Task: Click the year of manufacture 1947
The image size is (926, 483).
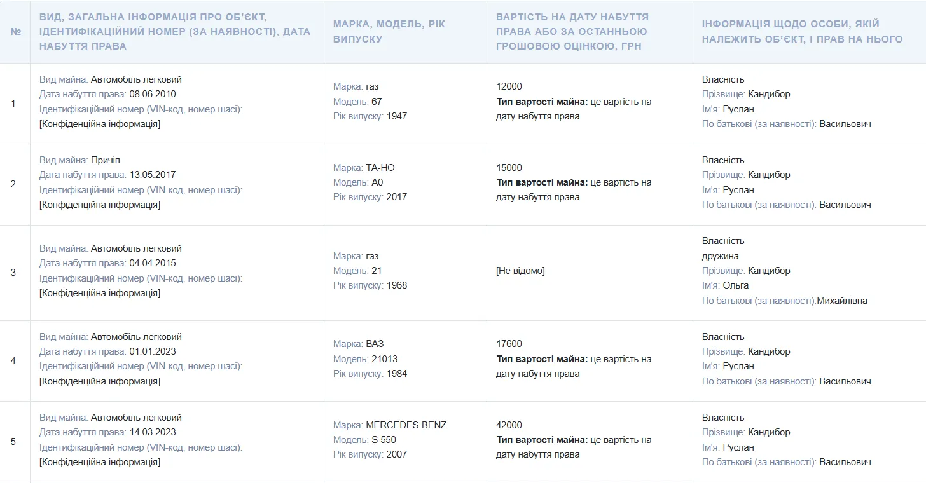Action: 397,116
